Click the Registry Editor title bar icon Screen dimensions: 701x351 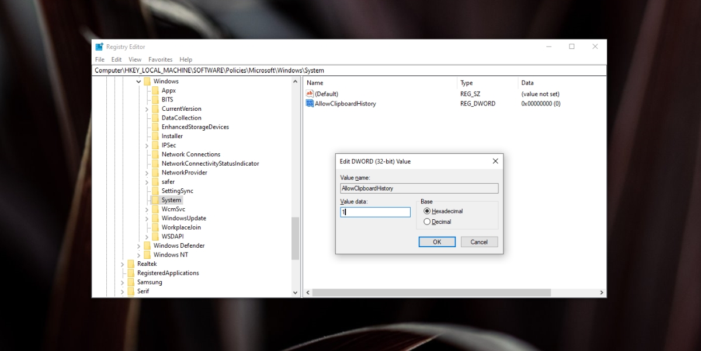[x=99, y=46]
